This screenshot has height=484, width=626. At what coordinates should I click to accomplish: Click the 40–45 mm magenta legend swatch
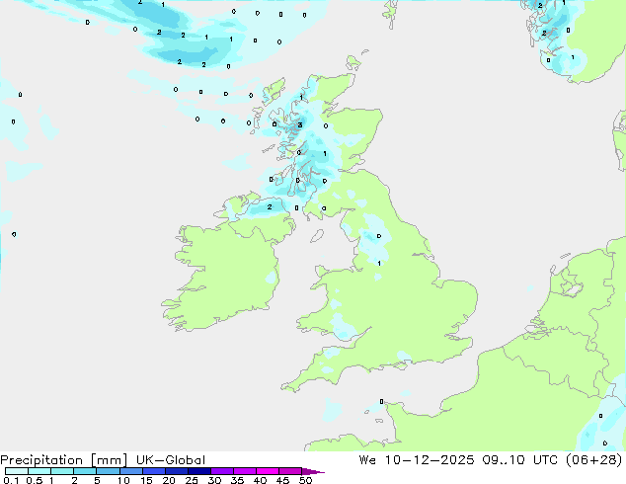[268, 471]
